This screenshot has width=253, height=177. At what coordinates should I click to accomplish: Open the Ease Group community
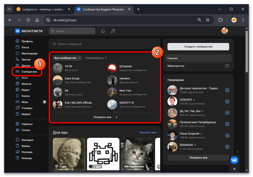(72, 78)
